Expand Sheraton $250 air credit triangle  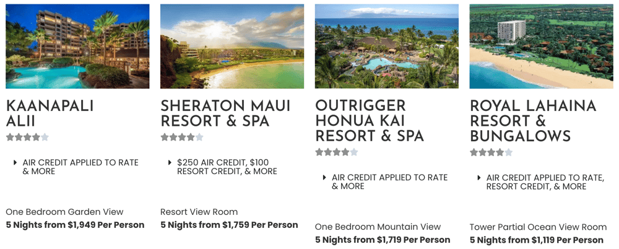click(x=170, y=162)
